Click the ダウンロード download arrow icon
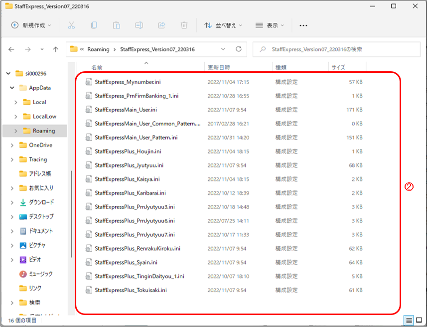 23,202
